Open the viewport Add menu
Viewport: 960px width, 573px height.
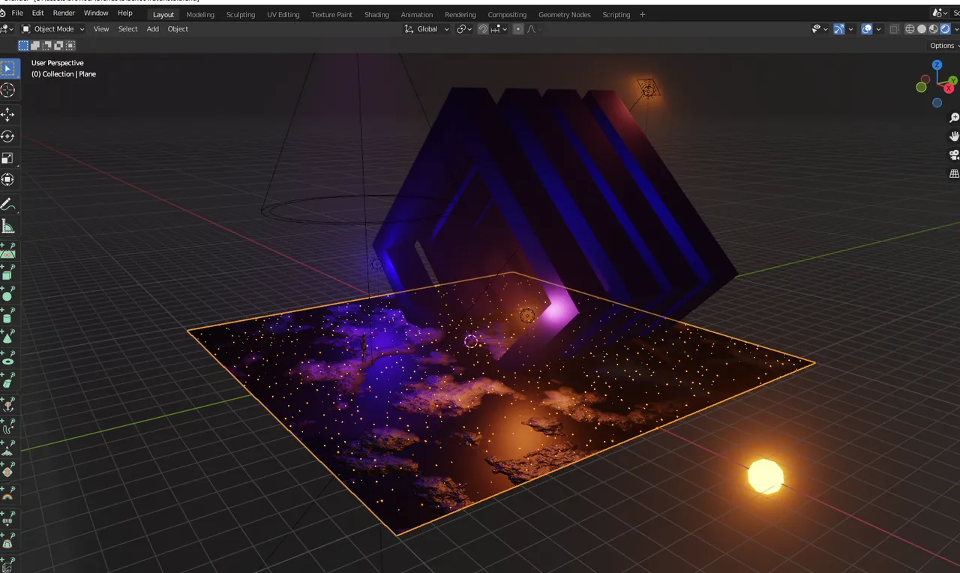[153, 29]
